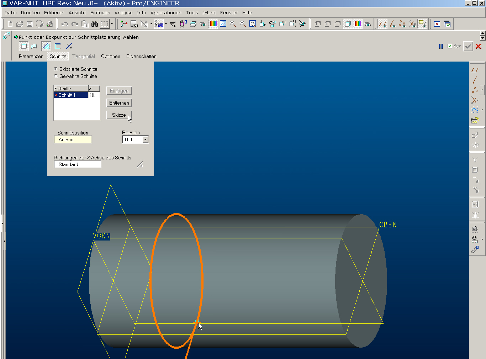
Task: Open the Applikationen menu
Action: [x=166, y=12]
